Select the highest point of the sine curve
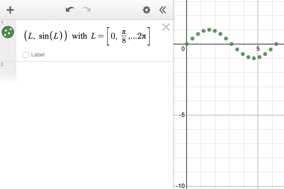284x189 pixels. 209,30
